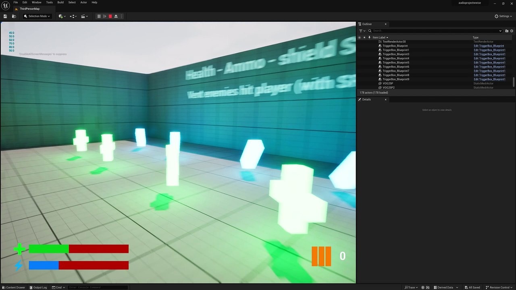Open the Selection Mode dropdown
516x290 pixels.
pyautogui.click(x=37, y=16)
